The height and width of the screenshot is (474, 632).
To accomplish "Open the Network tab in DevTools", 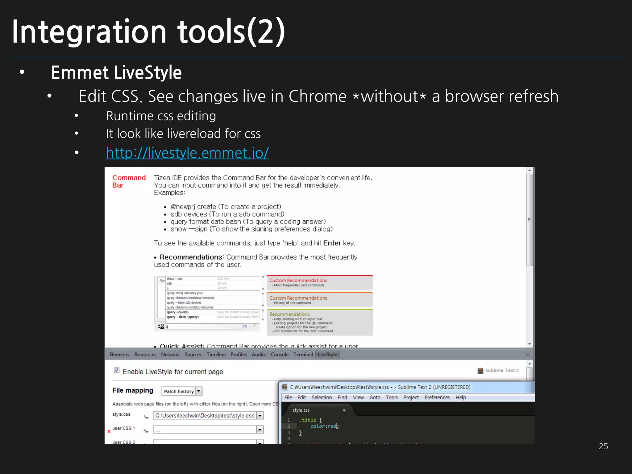I will pos(170,355).
